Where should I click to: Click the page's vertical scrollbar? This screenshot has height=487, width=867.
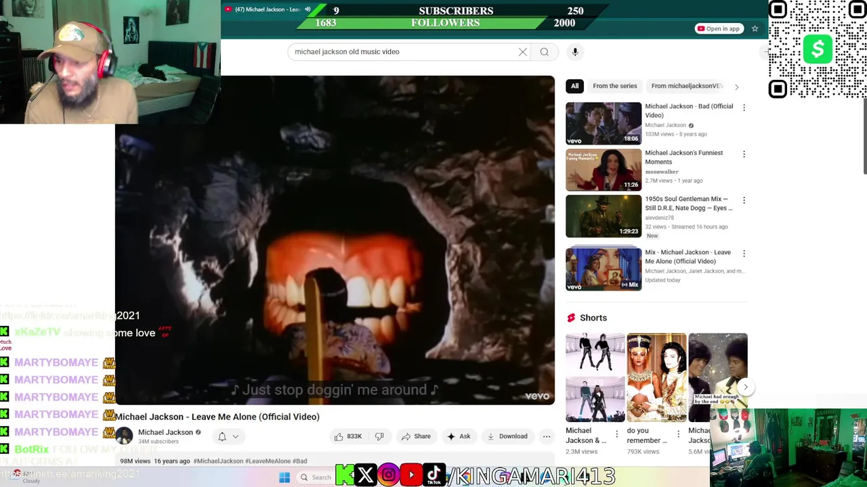point(864,135)
